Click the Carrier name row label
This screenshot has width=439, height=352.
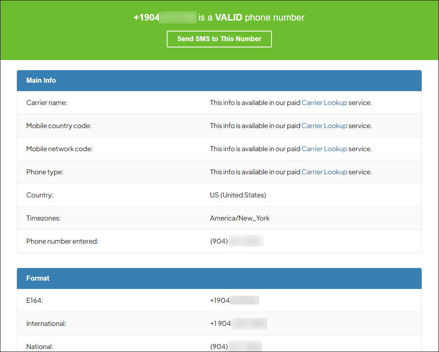(x=47, y=102)
